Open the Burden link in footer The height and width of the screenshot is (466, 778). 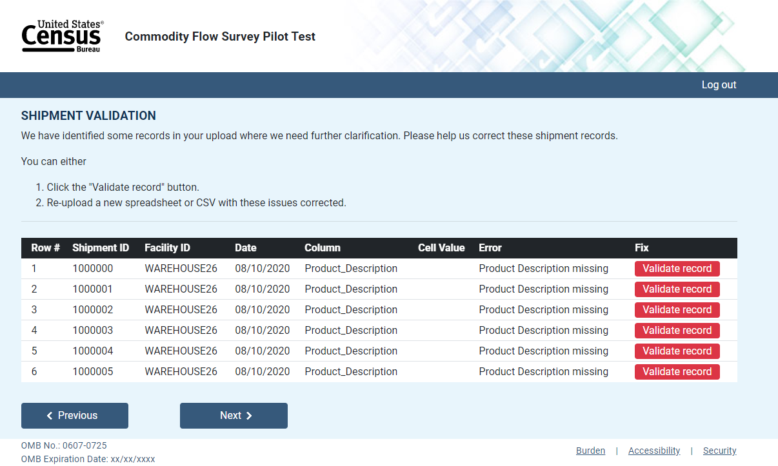(590, 451)
